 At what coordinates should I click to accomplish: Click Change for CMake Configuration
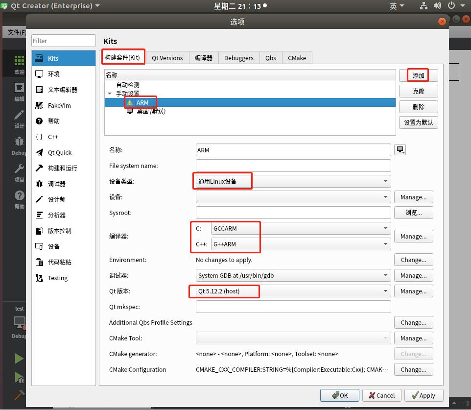click(413, 369)
